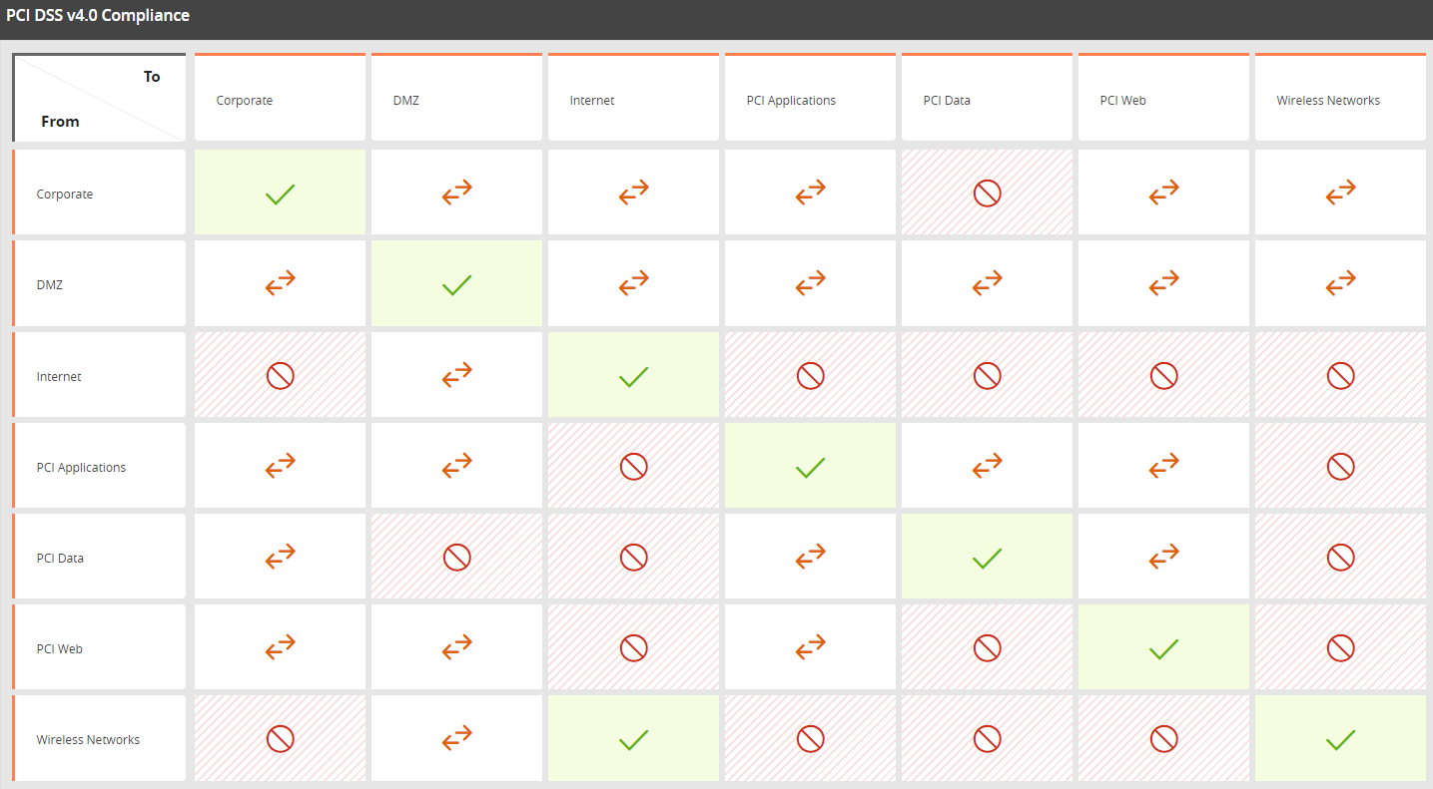Click the arrow icon from DMZ to Wireless Networks
The height and width of the screenshot is (789, 1433).
click(1340, 283)
